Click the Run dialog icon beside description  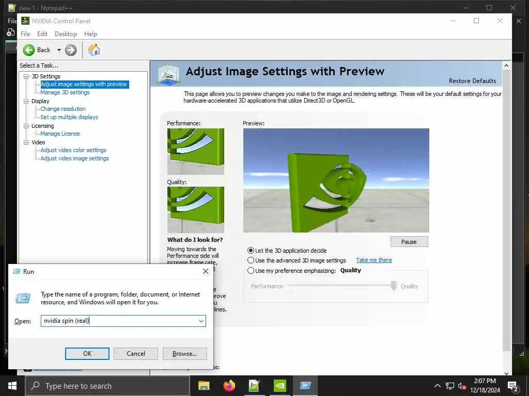tap(23, 298)
